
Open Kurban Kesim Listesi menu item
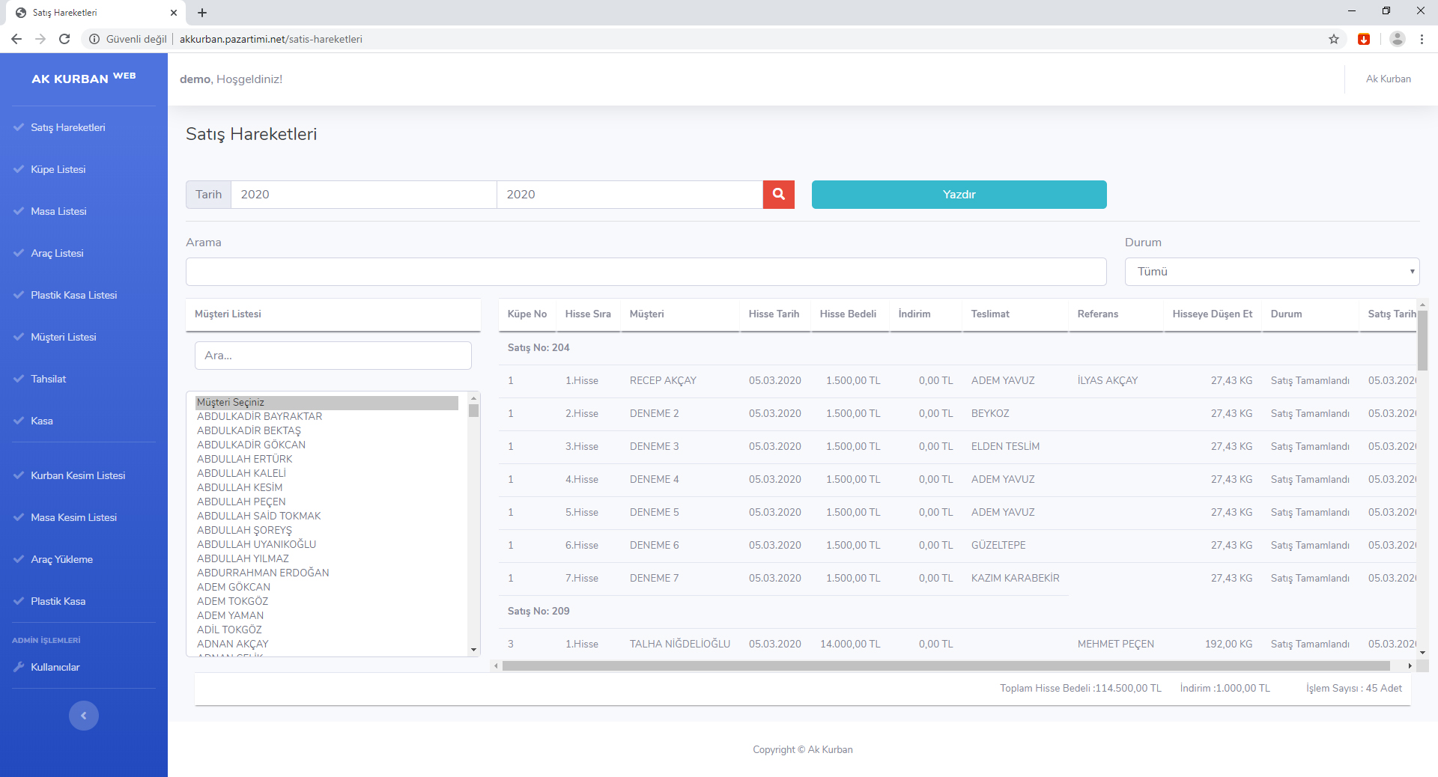78,475
